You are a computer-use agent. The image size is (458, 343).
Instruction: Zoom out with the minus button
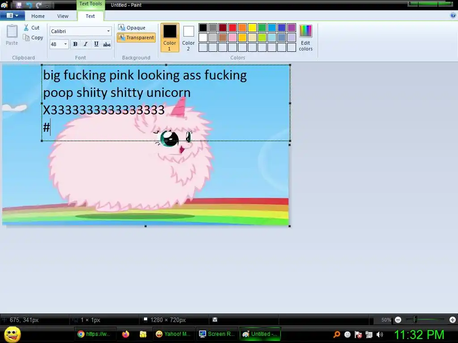click(x=398, y=320)
